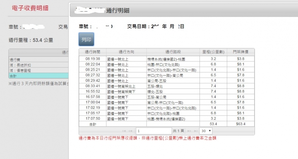This screenshot has height=159, width=298.
Task: Select the 17:00:04 time cell
Action: 93,102
